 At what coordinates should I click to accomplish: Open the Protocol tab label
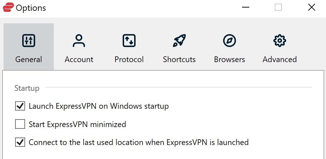129,60
